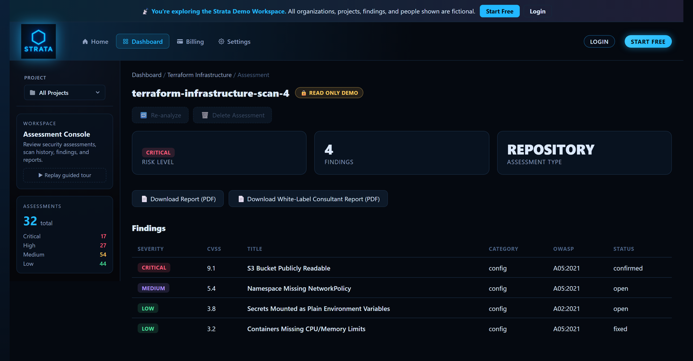This screenshot has height=361, width=693.
Task: Click the Medium count 54 in sidebar
Action: tap(103, 255)
